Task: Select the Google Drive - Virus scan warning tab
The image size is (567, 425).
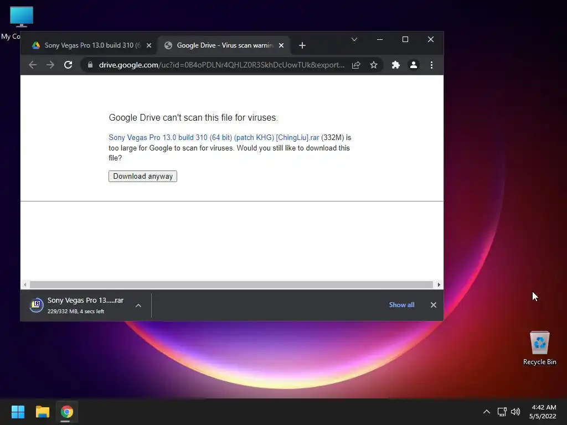Action: click(224, 45)
